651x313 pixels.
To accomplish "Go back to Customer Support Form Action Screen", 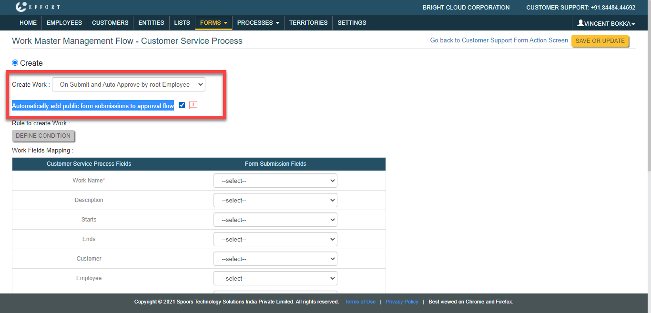I will point(499,40).
